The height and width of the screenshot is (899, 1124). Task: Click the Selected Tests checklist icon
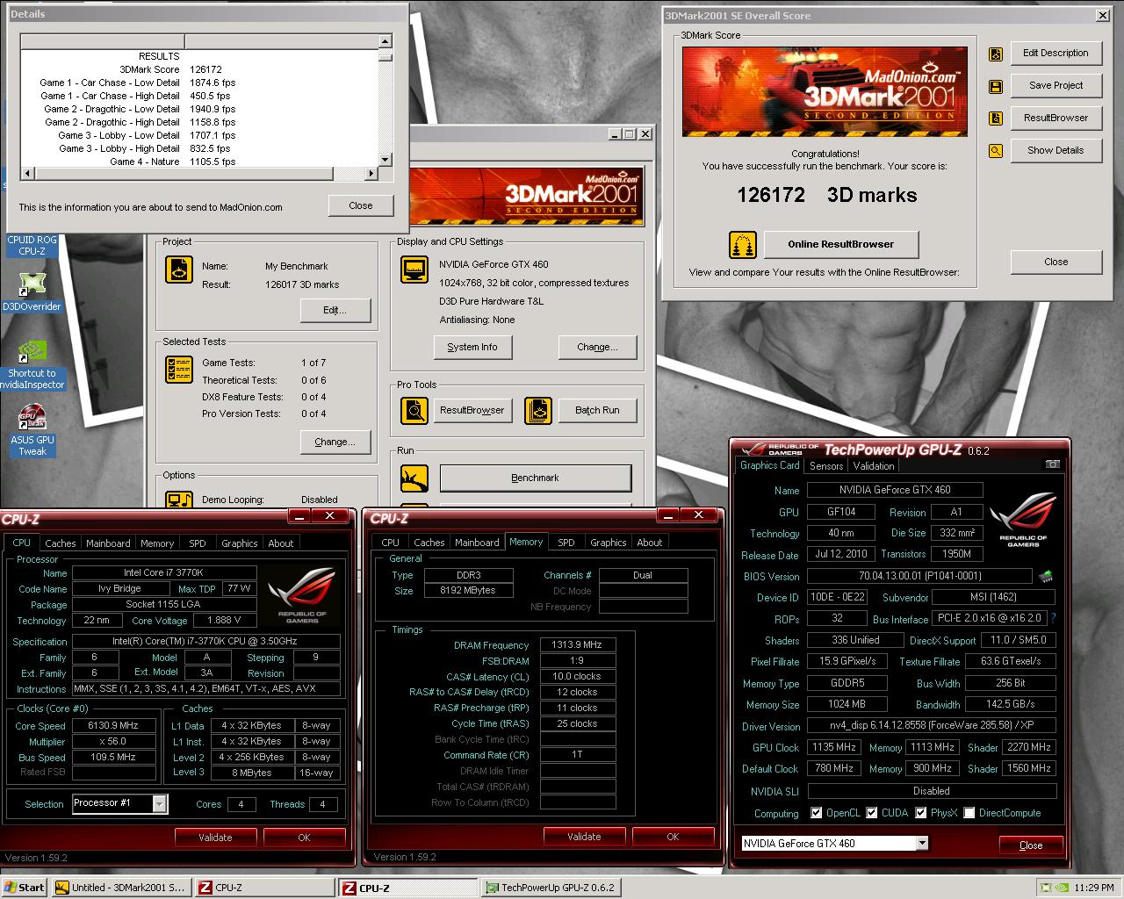point(179,370)
